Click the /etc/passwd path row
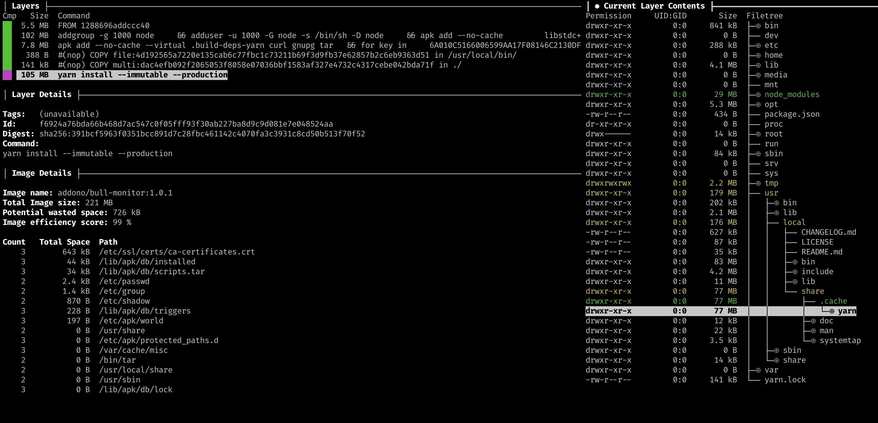 click(124, 282)
